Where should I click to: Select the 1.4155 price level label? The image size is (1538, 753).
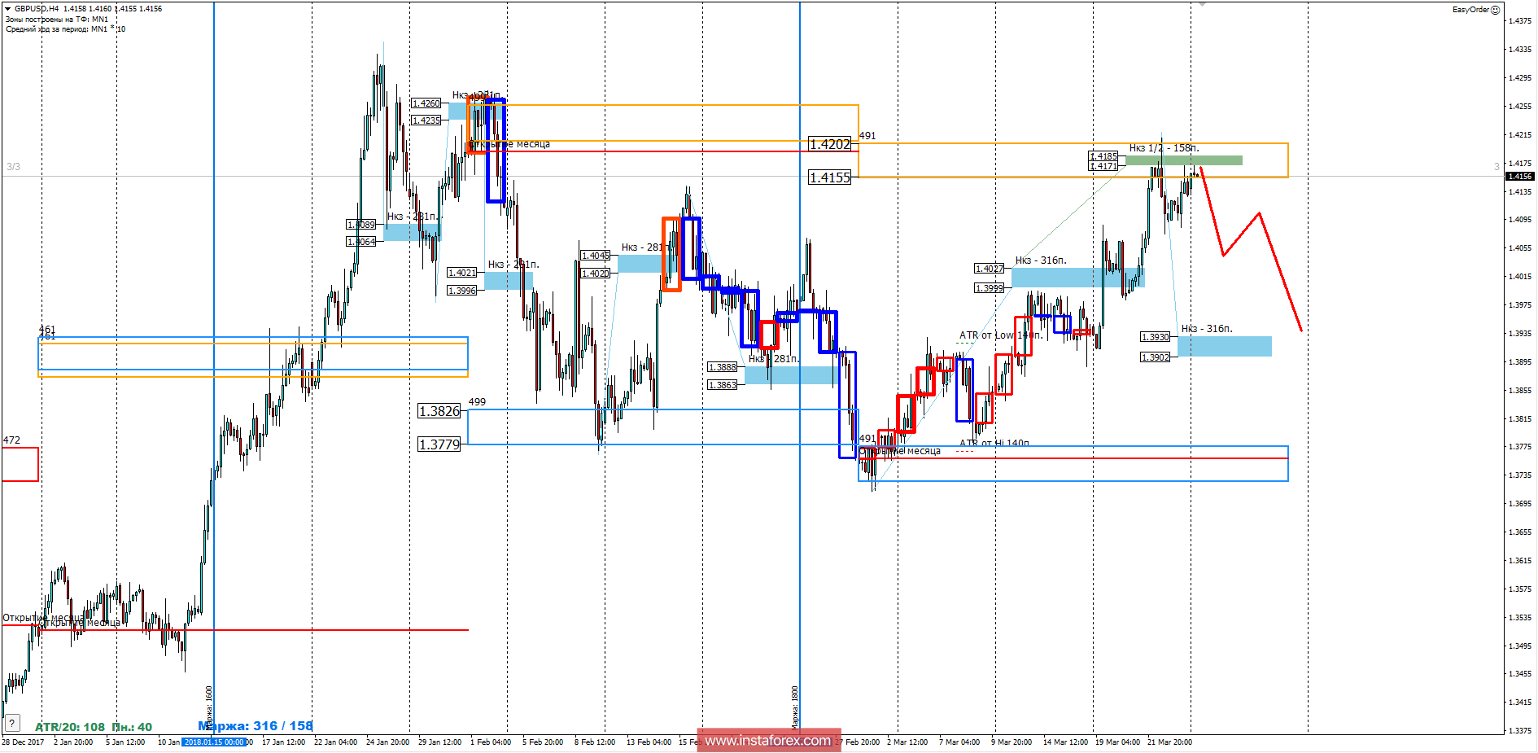(829, 177)
